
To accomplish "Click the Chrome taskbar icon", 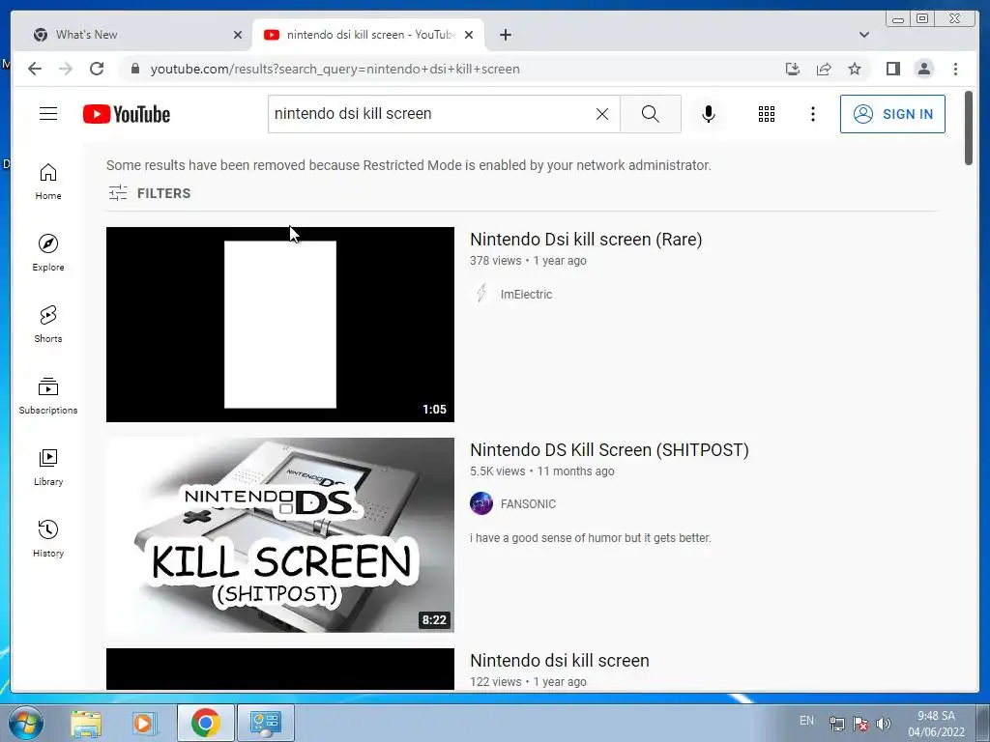I will pyautogui.click(x=205, y=723).
